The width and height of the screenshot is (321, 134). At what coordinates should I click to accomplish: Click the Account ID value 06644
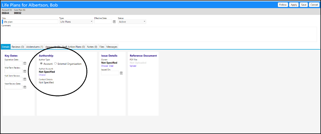[5, 13]
